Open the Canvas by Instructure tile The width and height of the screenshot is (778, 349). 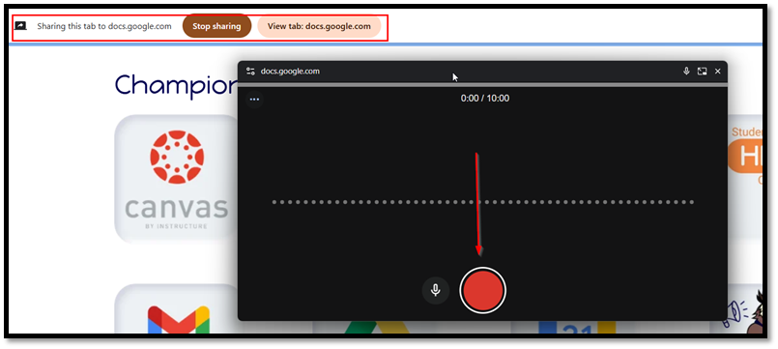click(x=176, y=179)
